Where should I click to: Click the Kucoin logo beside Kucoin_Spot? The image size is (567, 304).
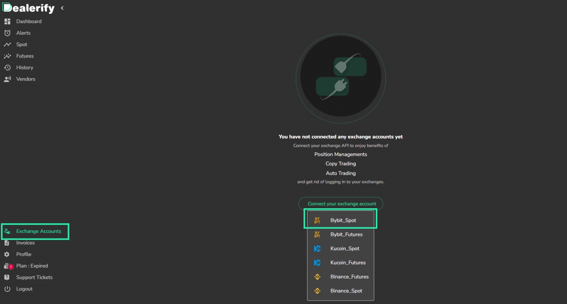tap(317, 249)
